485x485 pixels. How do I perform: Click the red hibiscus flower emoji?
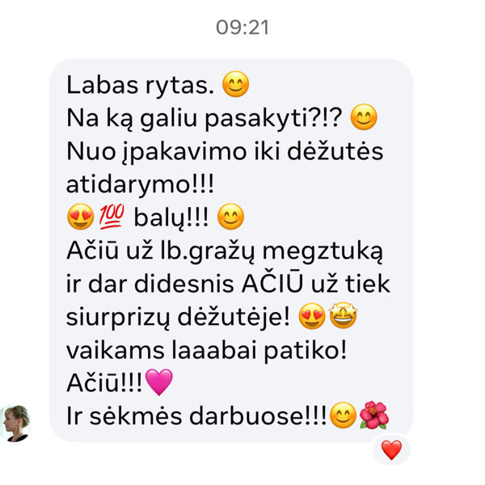tap(374, 415)
